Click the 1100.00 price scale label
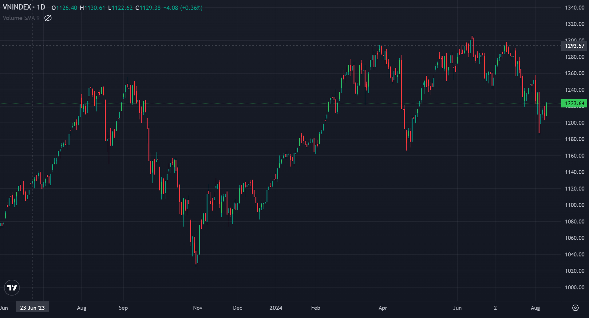Viewport: 589px width, 318px height. point(575,205)
